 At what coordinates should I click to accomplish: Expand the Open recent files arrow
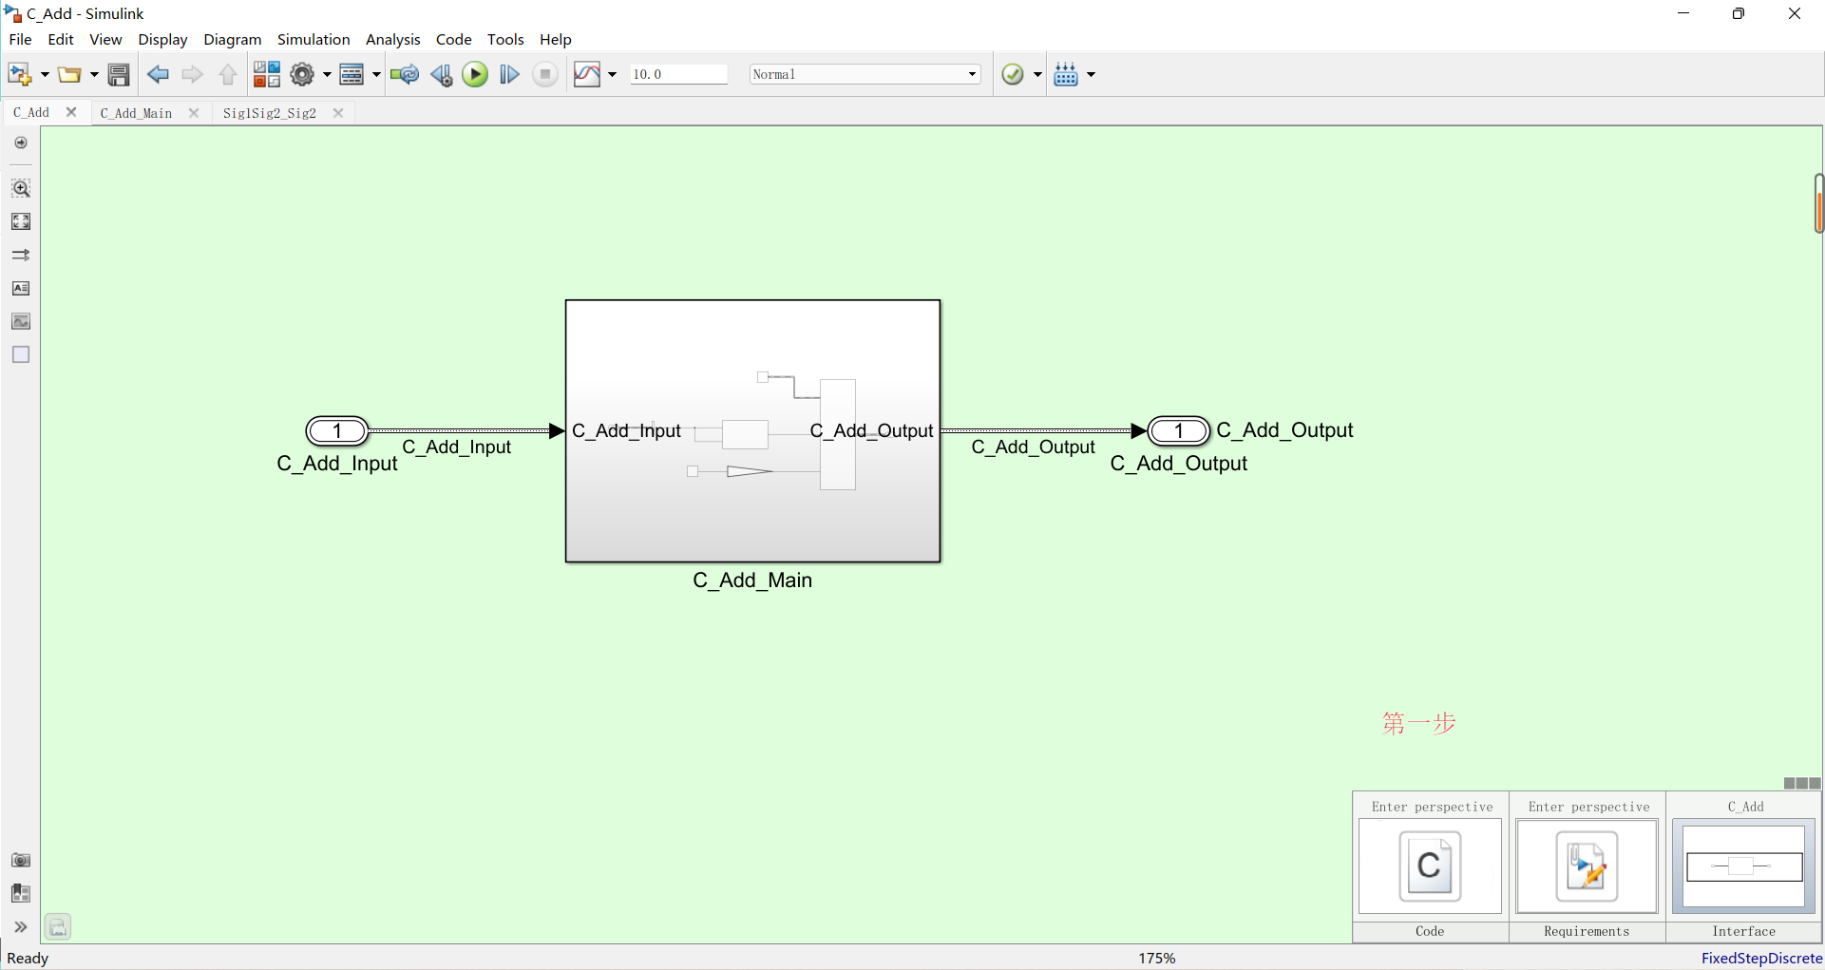[94, 74]
